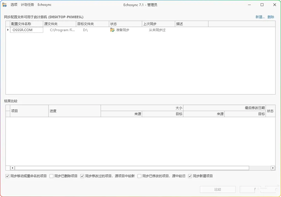Click the 删除 link
The width and height of the screenshot is (281, 197).
[271, 17]
